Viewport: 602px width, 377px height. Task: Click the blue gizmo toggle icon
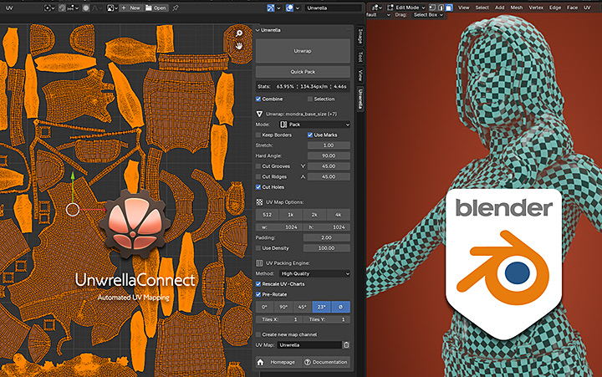271,8
